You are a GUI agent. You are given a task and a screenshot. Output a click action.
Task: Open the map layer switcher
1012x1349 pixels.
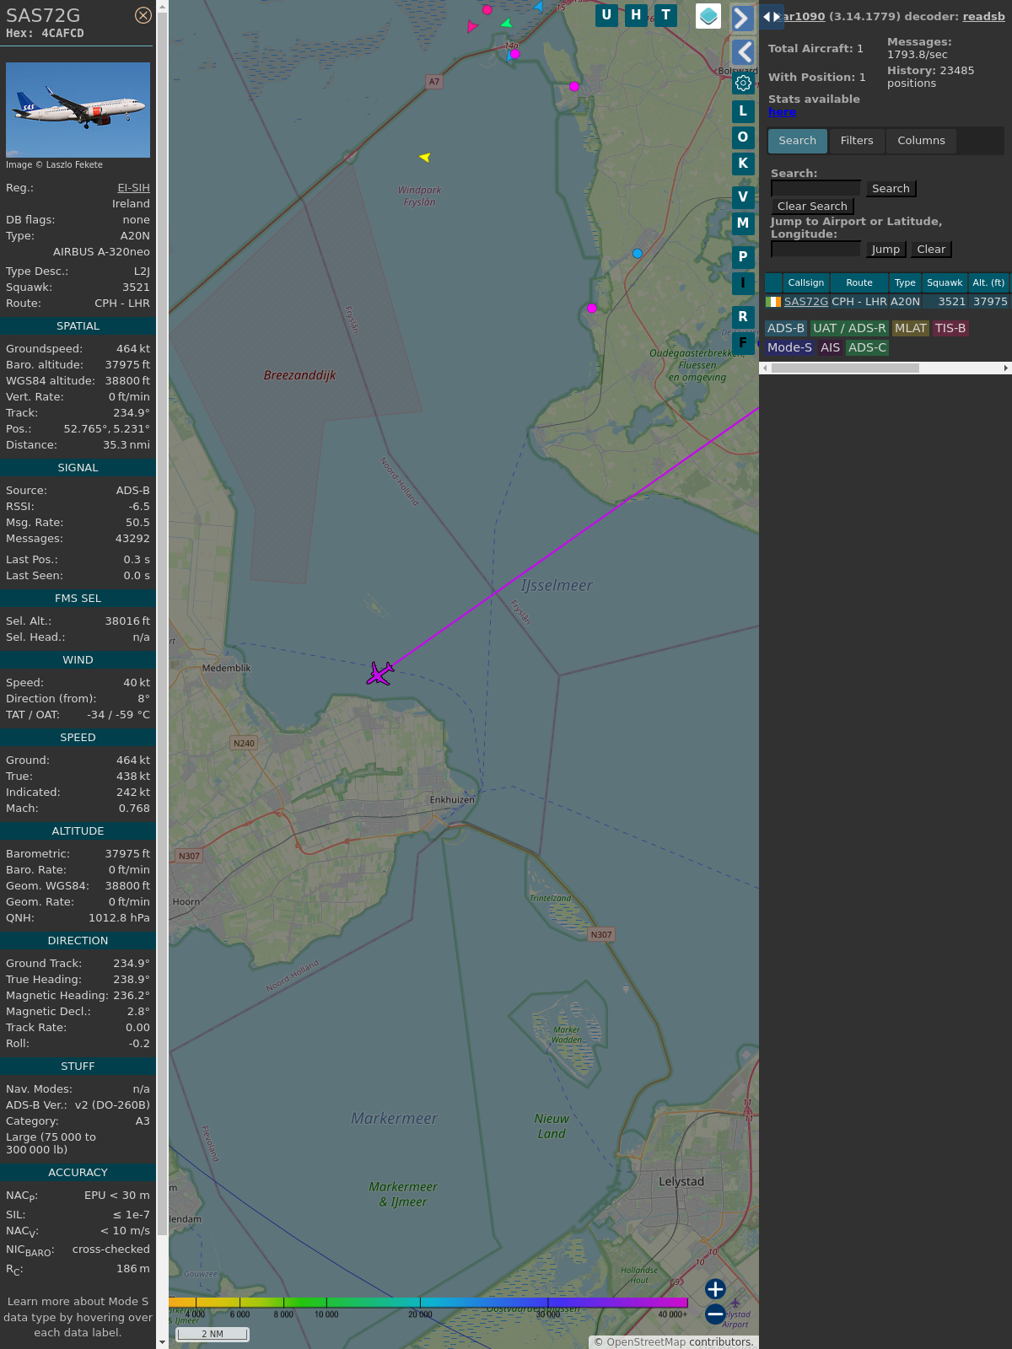pyautogui.click(x=708, y=16)
